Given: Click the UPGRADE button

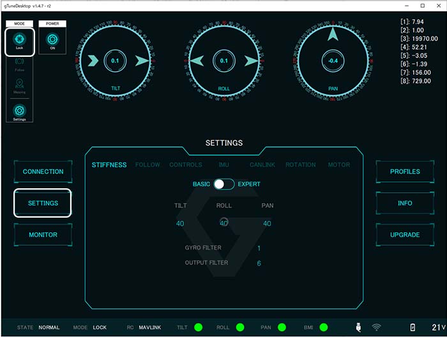Looking at the screenshot, I should tap(405, 235).
